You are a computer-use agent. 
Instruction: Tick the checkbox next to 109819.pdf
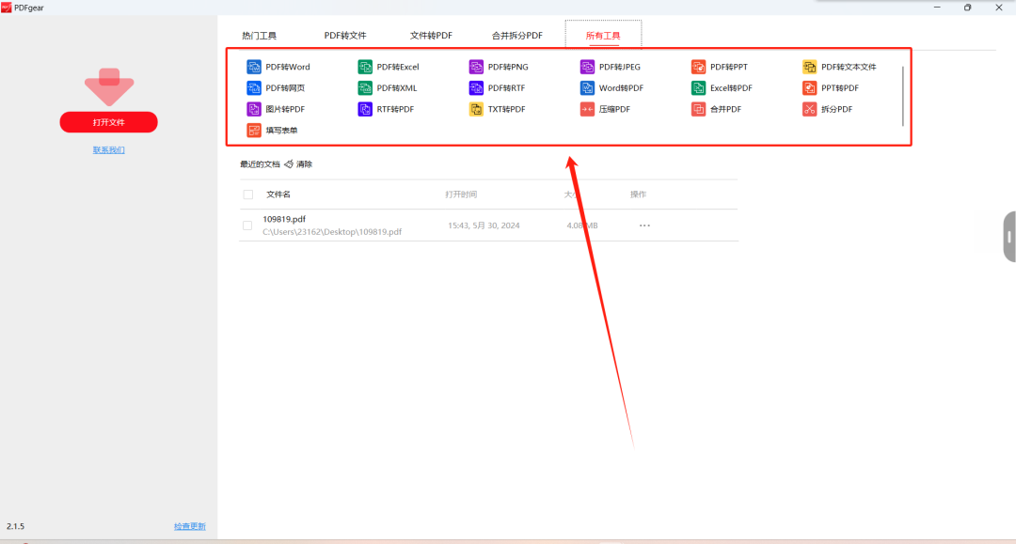tap(247, 225)
